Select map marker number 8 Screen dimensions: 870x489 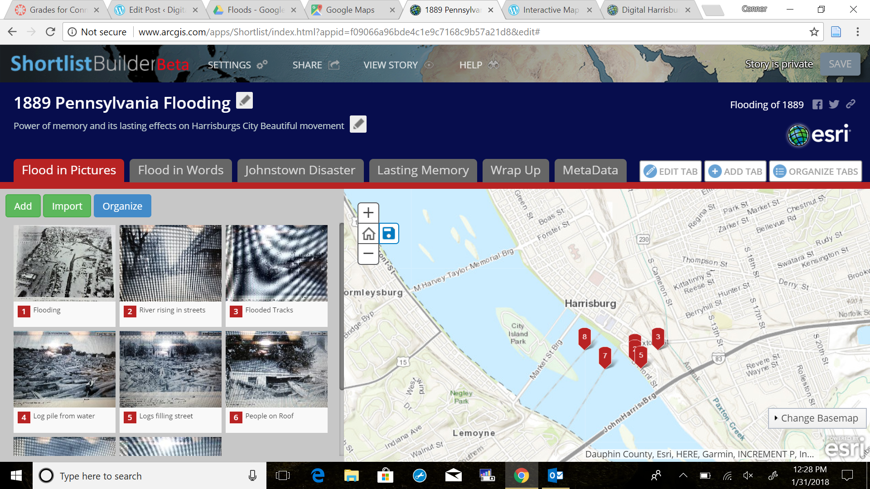pos(585,337)
